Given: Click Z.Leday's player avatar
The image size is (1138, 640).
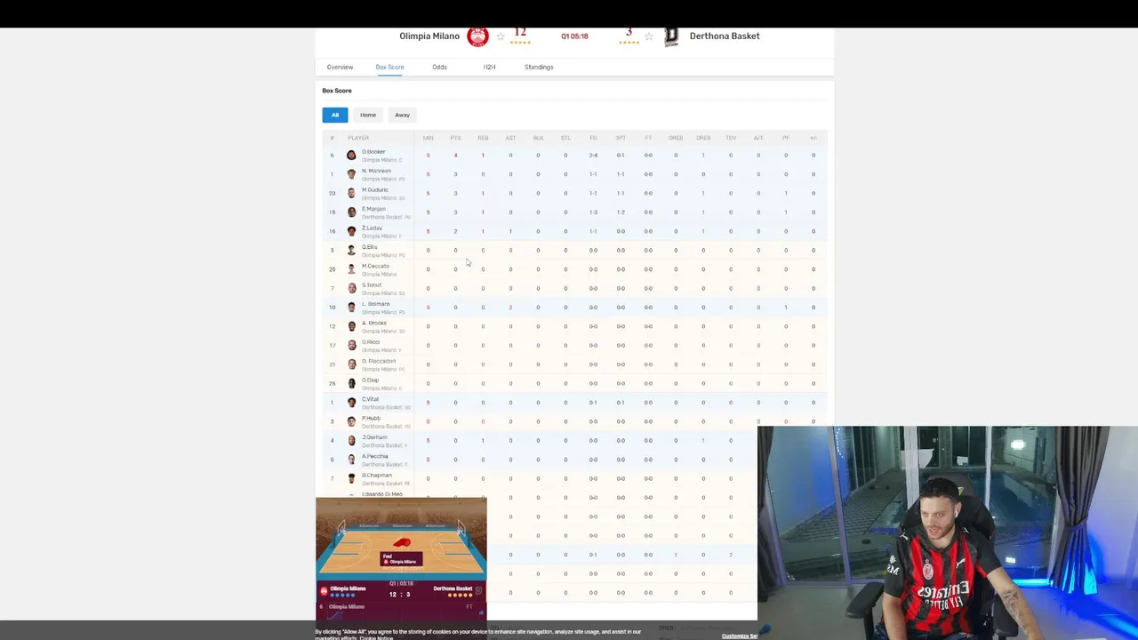Looking at the screenshot, I should coord(351,231).
